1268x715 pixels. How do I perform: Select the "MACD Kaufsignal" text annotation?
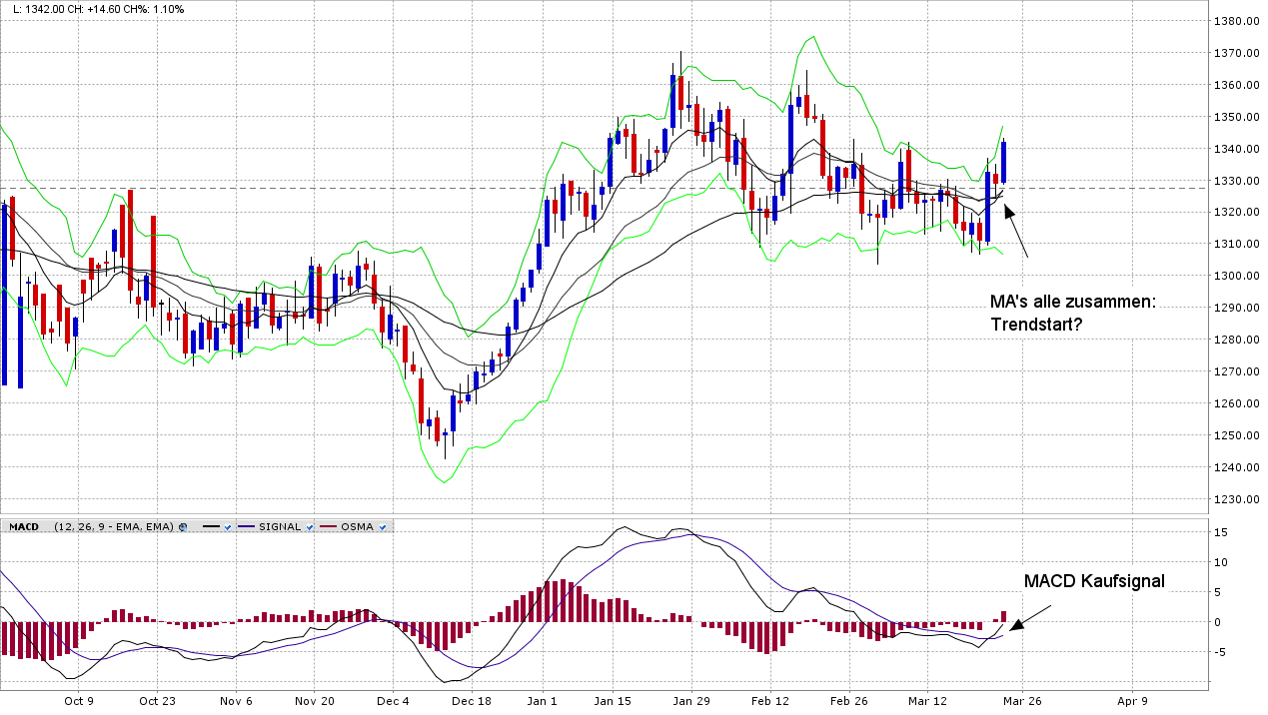point(1094,581)
